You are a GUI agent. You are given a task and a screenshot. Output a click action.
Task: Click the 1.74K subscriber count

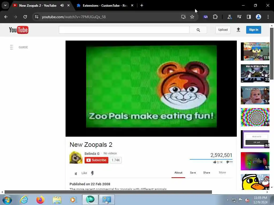click(x=116, y=160)
